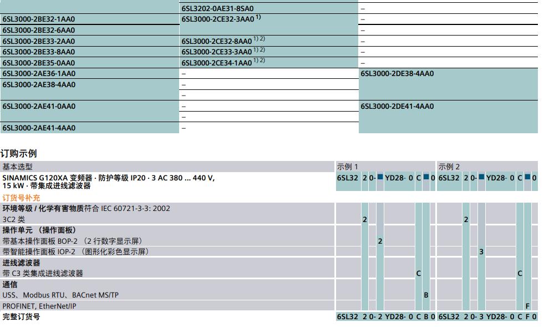Screen dimensions: 544x327
Task: Click complete order number ending C F 0
Action: [x=487, y=316]
